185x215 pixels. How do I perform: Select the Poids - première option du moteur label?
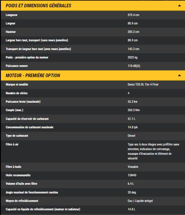[27, 57]
